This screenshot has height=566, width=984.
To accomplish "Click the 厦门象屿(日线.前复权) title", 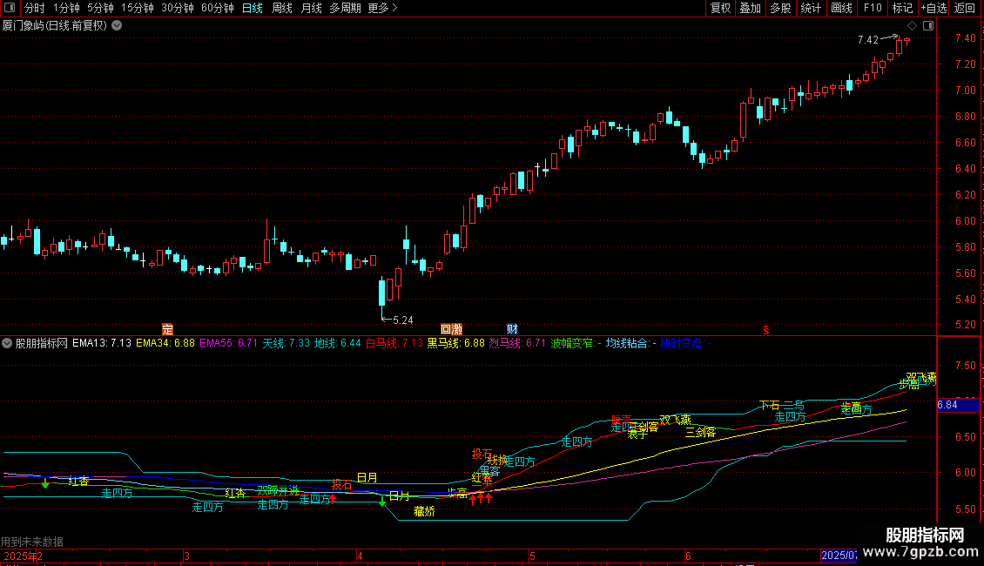I will click(55, 25).
